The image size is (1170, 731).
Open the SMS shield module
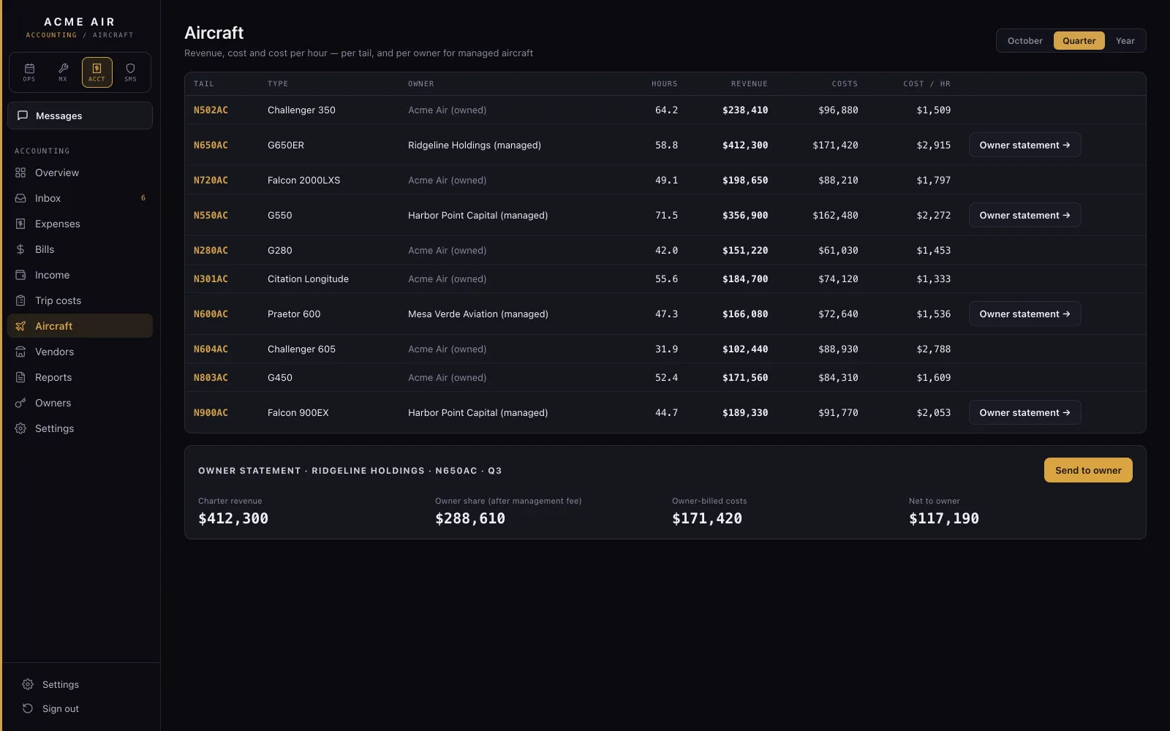[130, 72]
